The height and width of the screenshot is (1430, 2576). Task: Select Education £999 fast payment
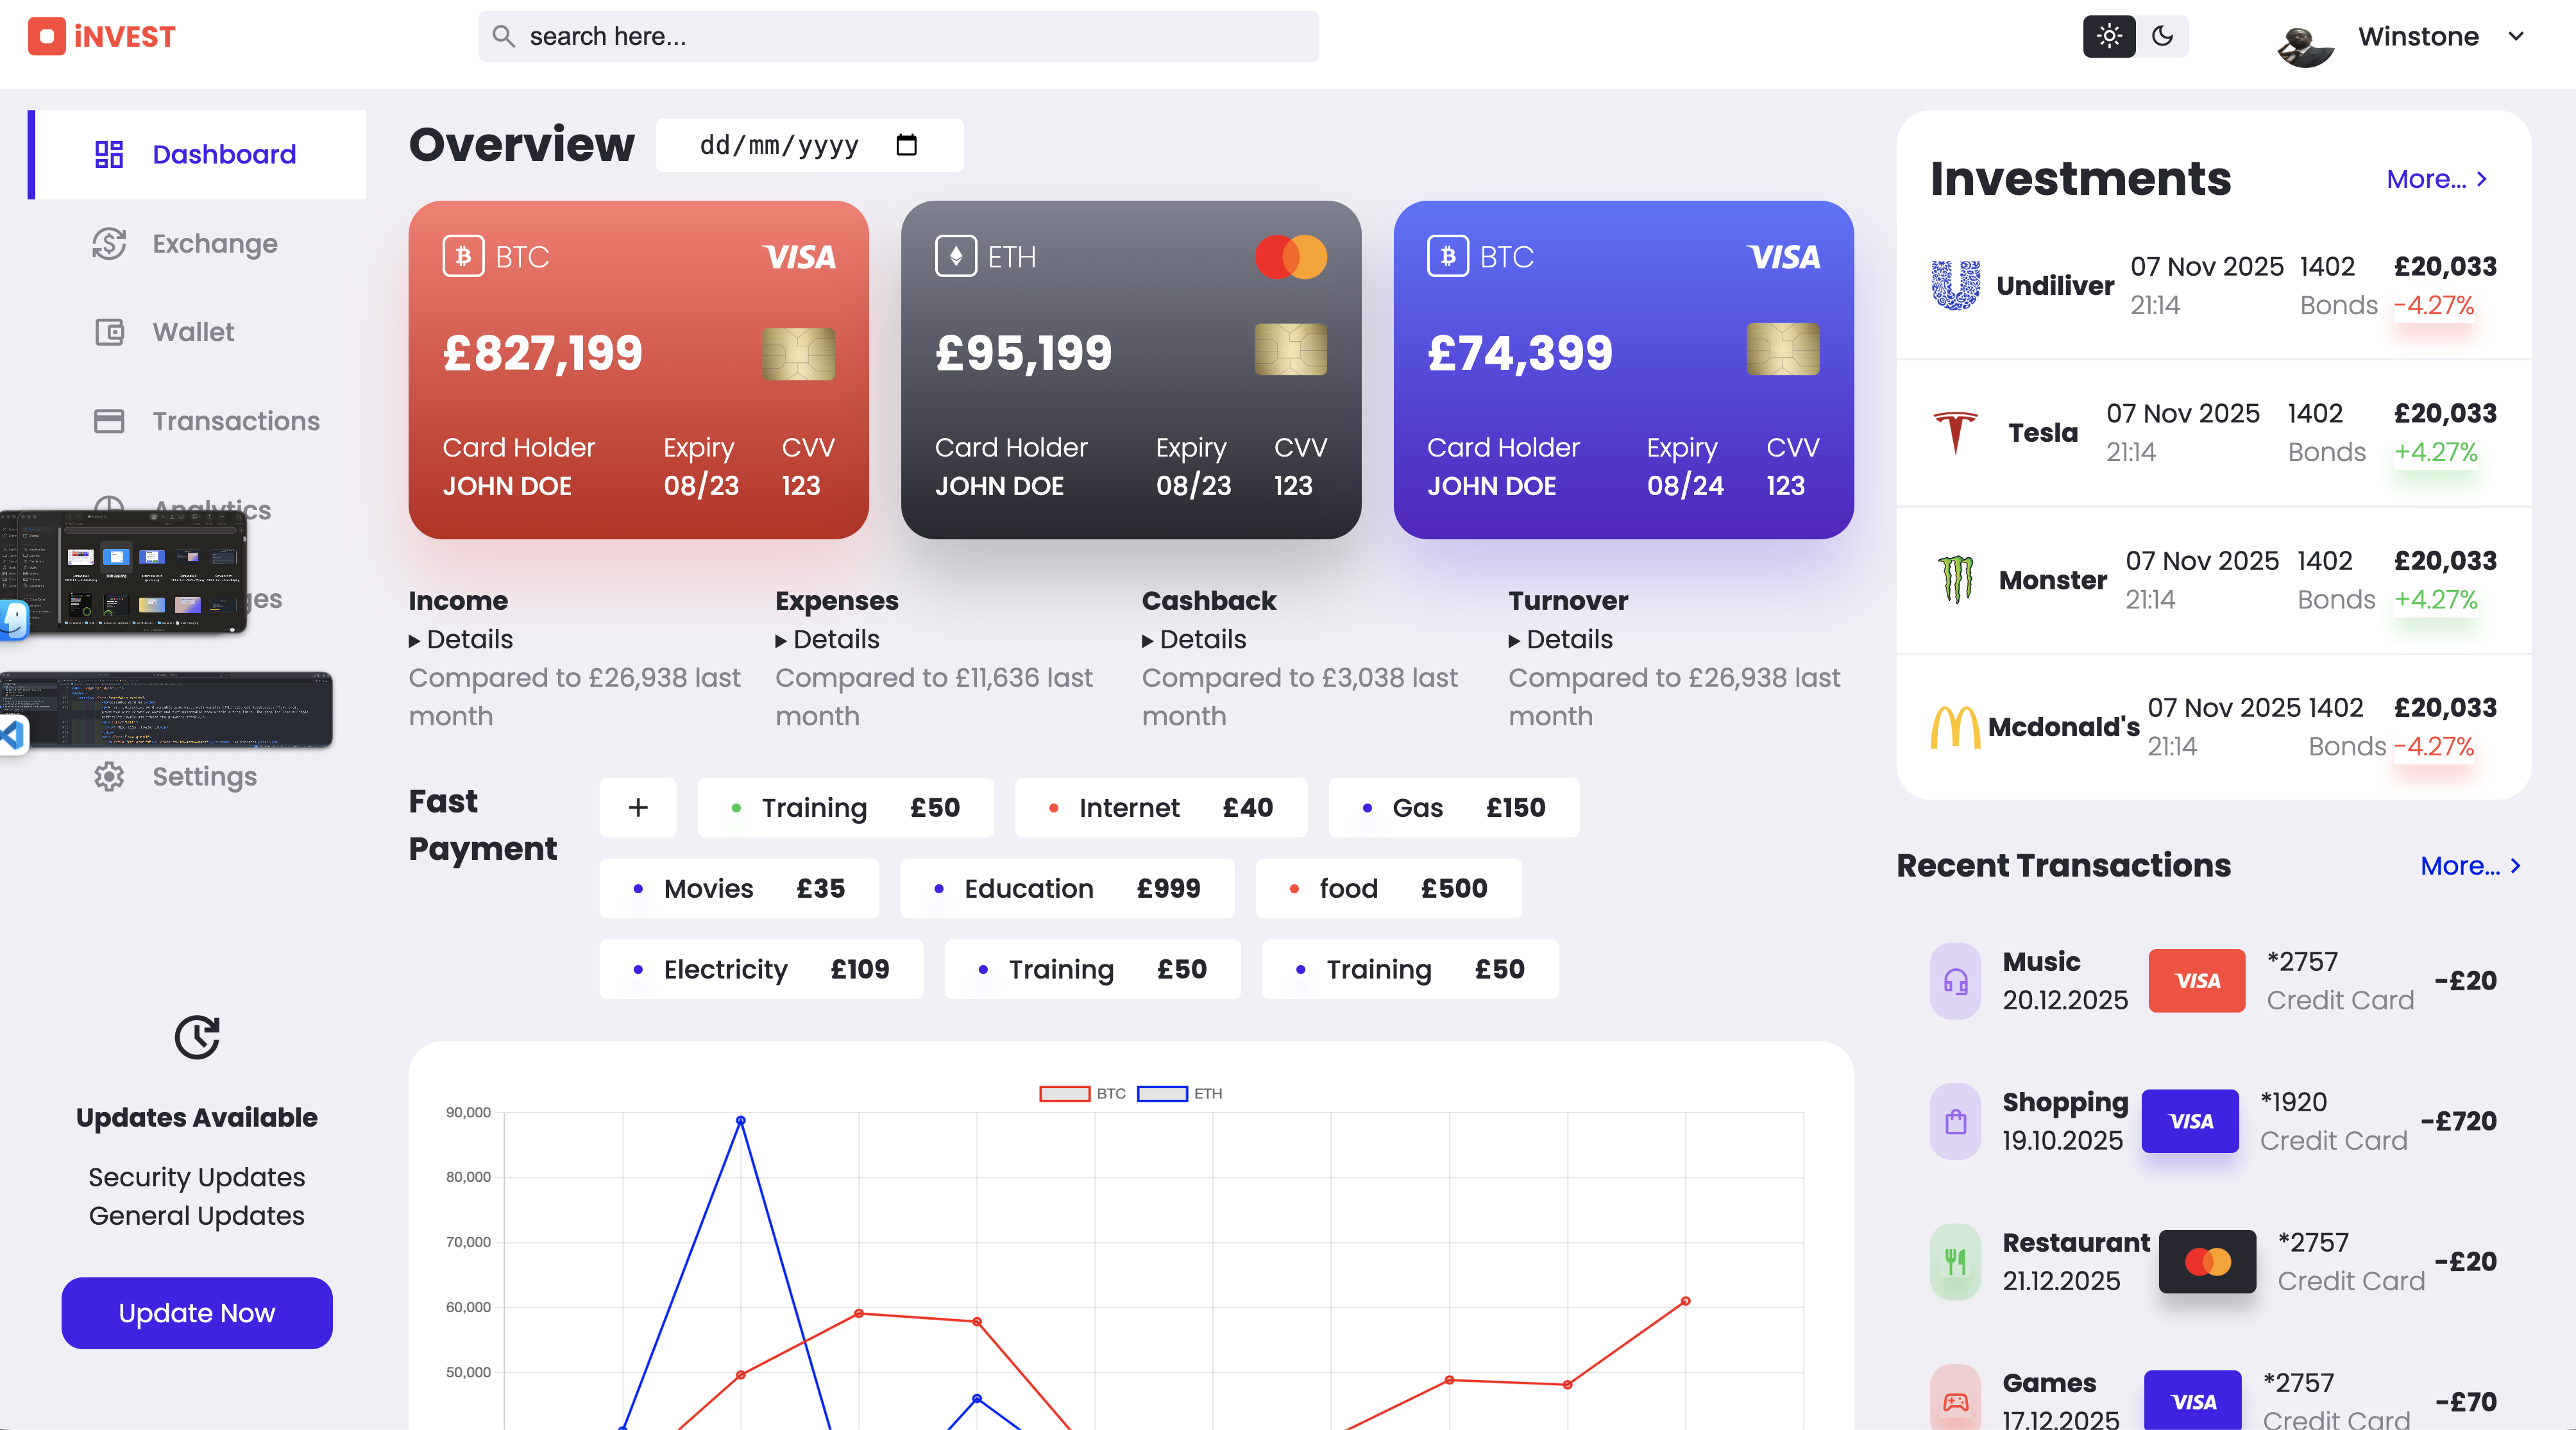pyautogui.click(x=1067, y=888)
